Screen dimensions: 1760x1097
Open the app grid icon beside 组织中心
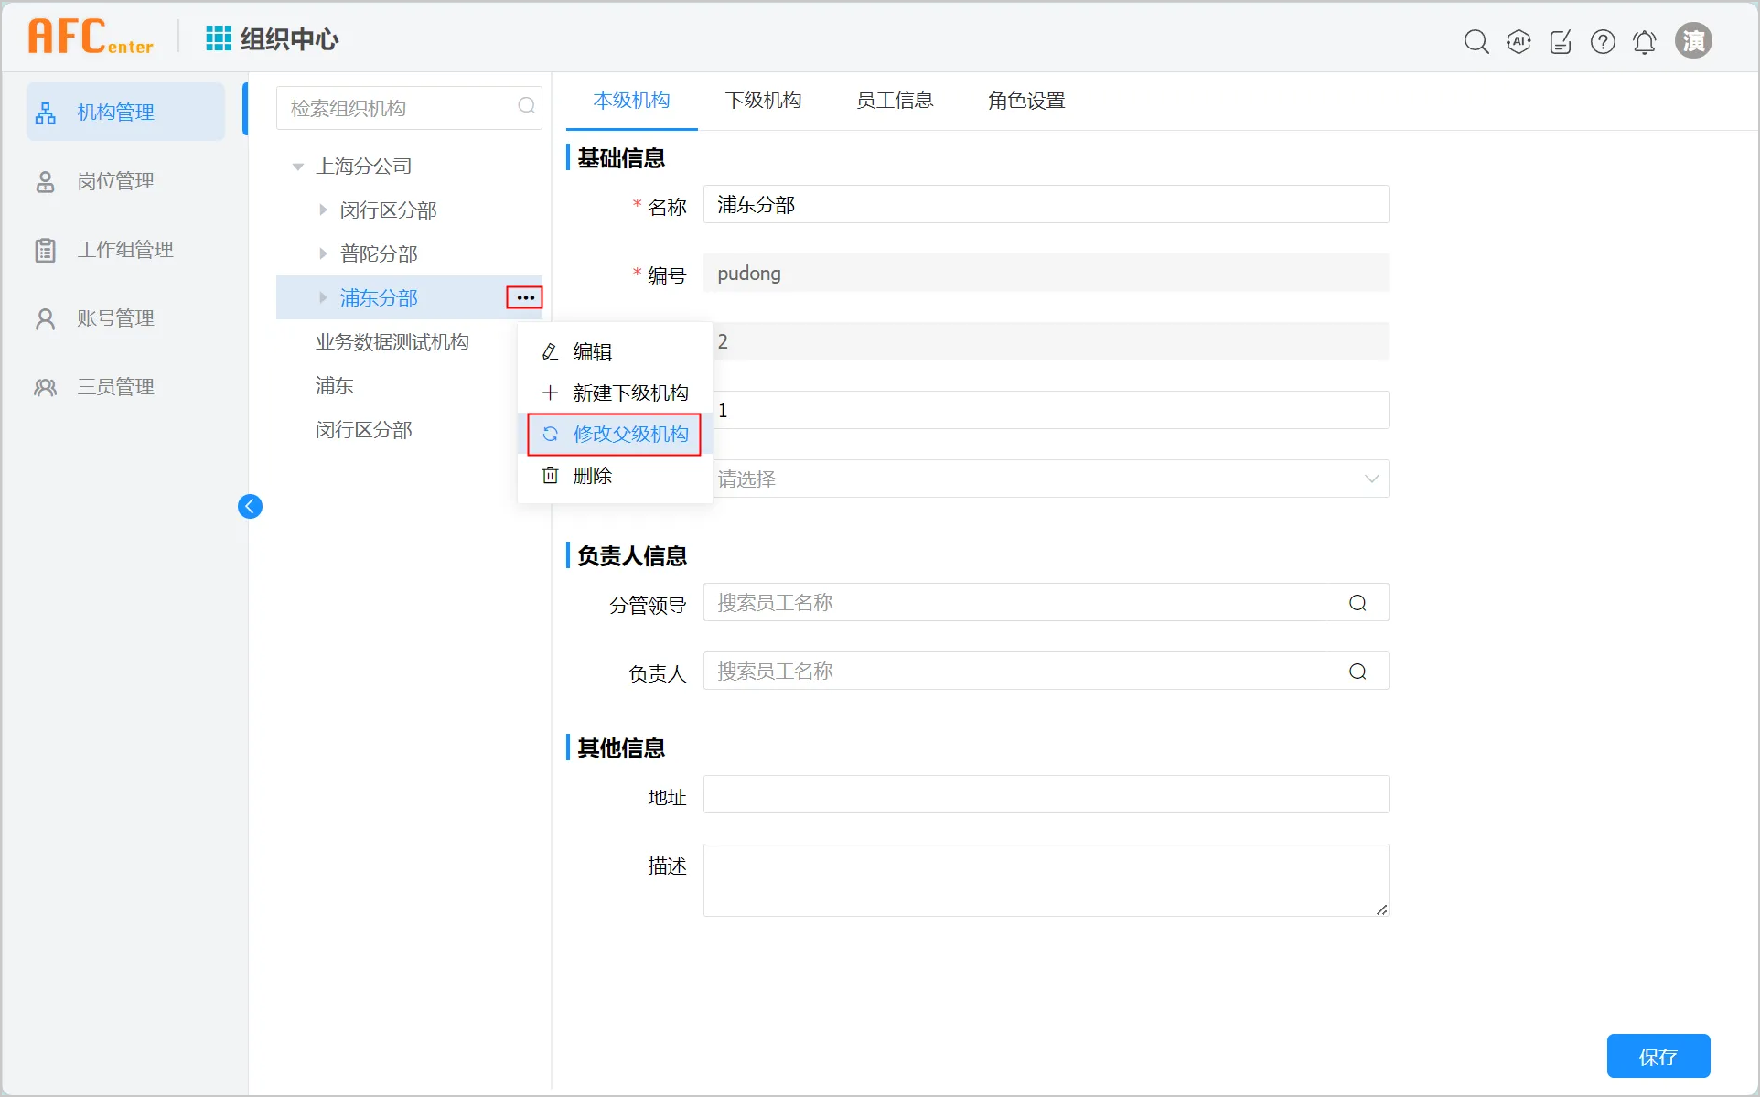(x=218, y=38)
